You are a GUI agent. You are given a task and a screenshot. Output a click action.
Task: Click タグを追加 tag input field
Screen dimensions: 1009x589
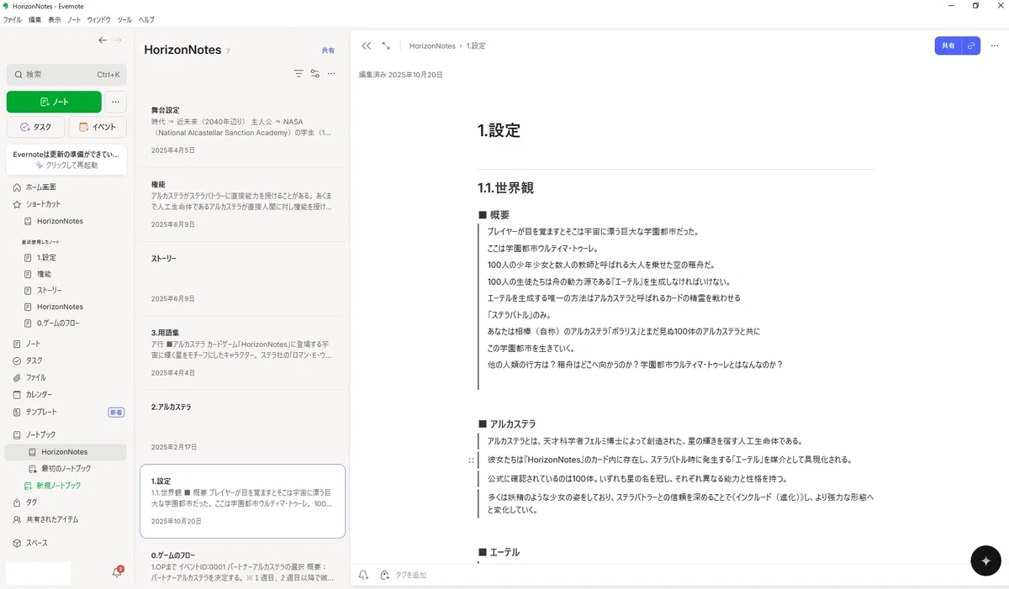pyautogui.click(x=411, y=575)
